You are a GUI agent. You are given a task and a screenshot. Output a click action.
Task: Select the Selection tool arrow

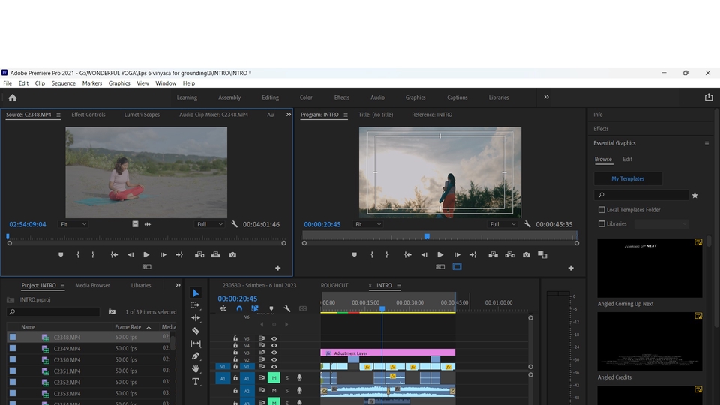coord(196,293)
